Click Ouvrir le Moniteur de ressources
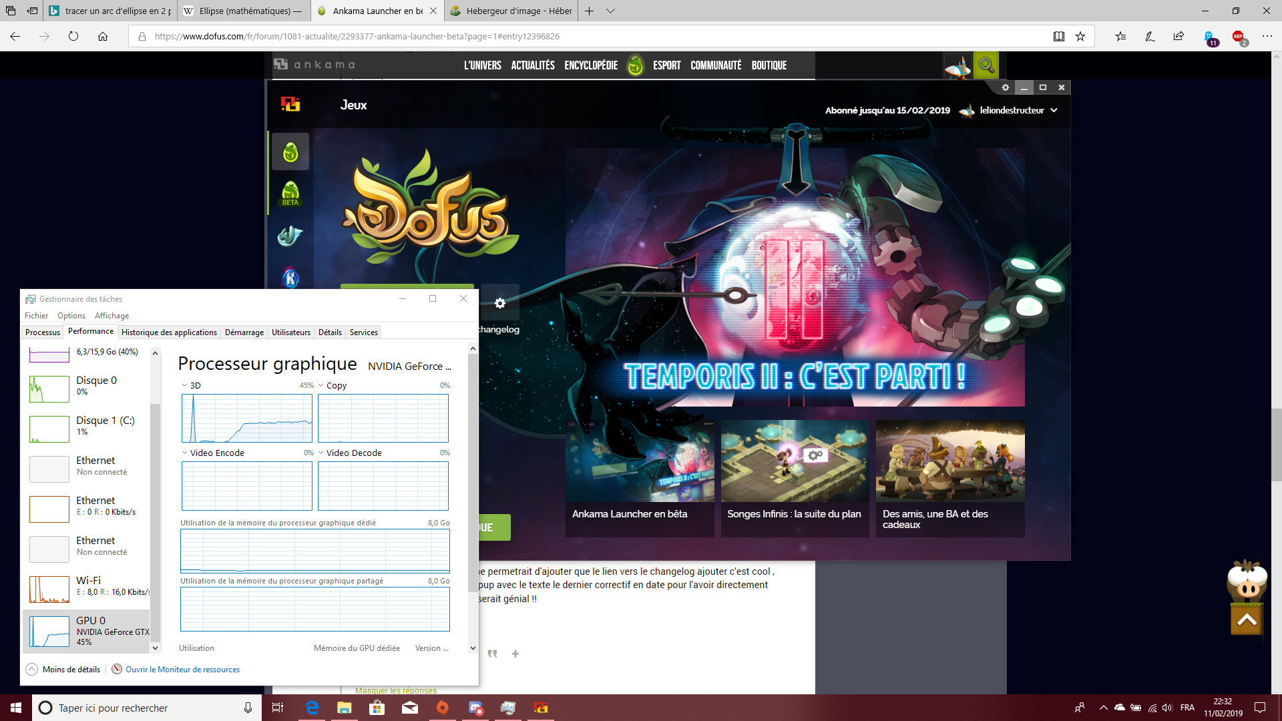Screen dimensions: 1282x721 coord(182,669)
